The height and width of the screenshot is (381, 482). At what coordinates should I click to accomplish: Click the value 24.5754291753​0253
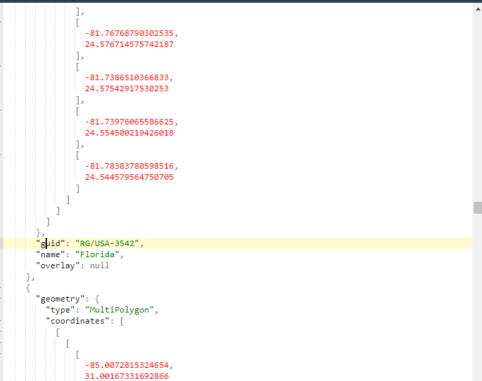point(127,89)
